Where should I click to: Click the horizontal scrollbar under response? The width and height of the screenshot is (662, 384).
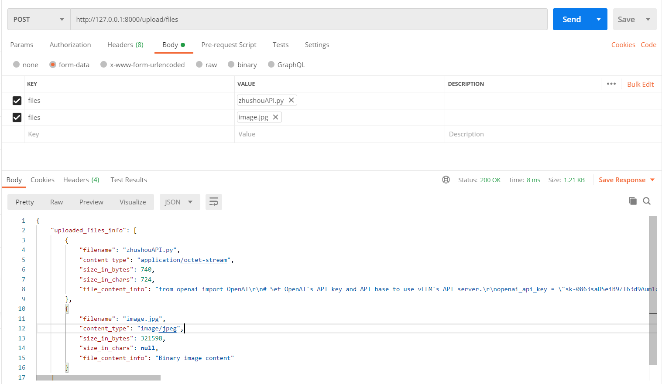[x=98, y=378]
